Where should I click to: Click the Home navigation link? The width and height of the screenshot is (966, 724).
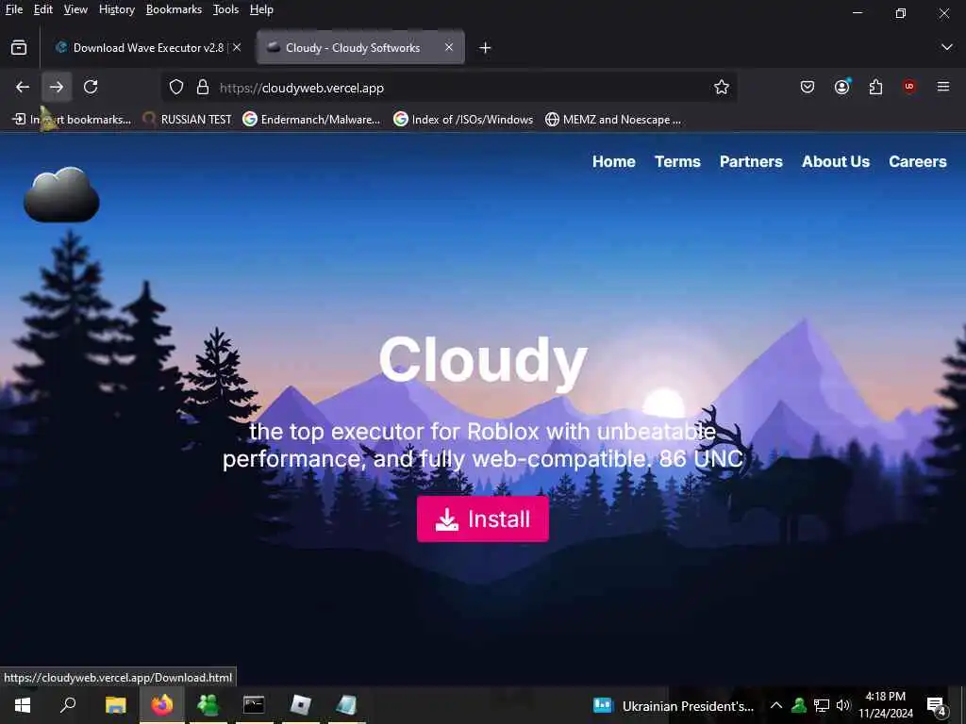[613, 161]
